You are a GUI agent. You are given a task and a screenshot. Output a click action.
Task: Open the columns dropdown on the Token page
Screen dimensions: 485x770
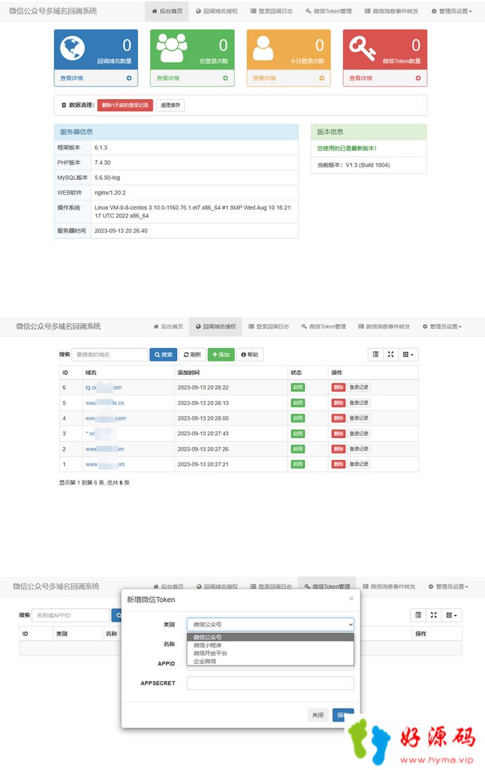(x=452, y=615)
